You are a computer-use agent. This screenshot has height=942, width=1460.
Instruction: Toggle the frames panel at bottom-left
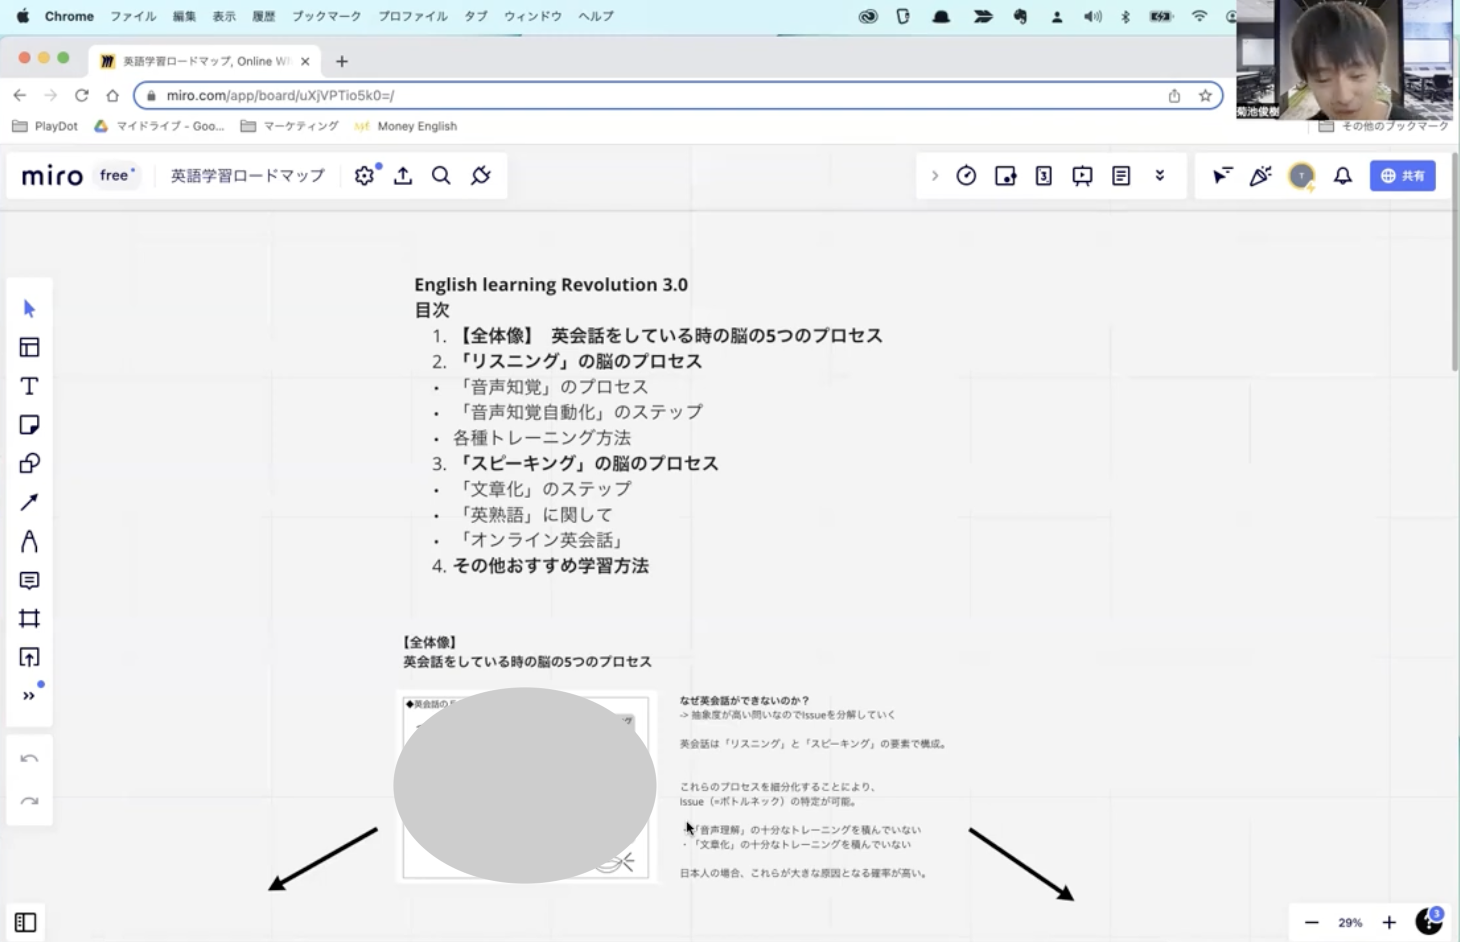pos(26,922)
